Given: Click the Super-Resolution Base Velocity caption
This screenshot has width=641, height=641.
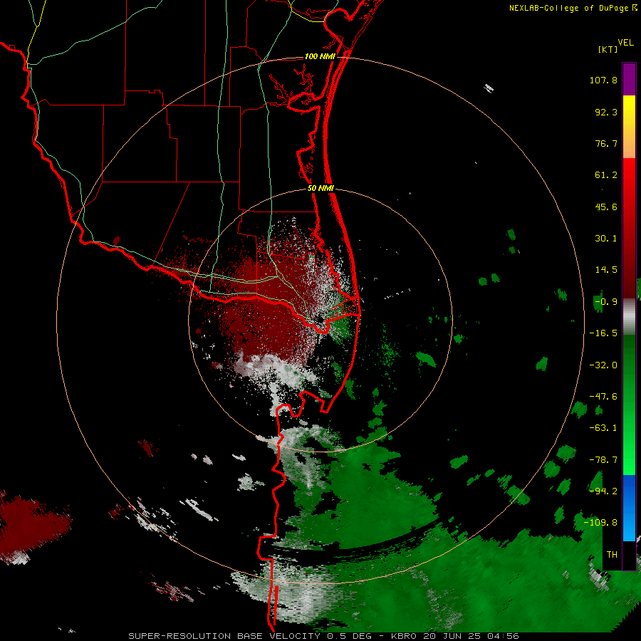Looking at the screenshot, I should point(323,636).
